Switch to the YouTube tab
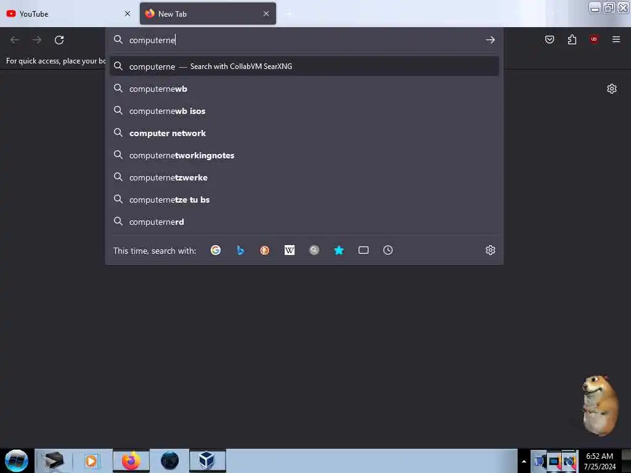631x473 pixels. point(69,14)
